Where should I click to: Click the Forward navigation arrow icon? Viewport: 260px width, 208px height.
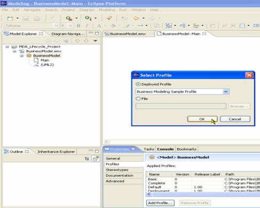[x=152, y=18]
